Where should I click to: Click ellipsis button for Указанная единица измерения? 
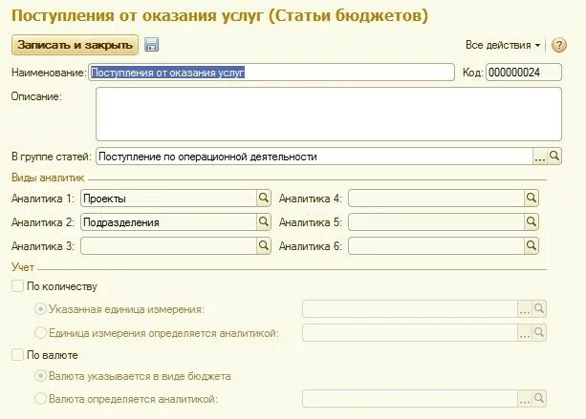pyautogui.click(x=524, y=309)
